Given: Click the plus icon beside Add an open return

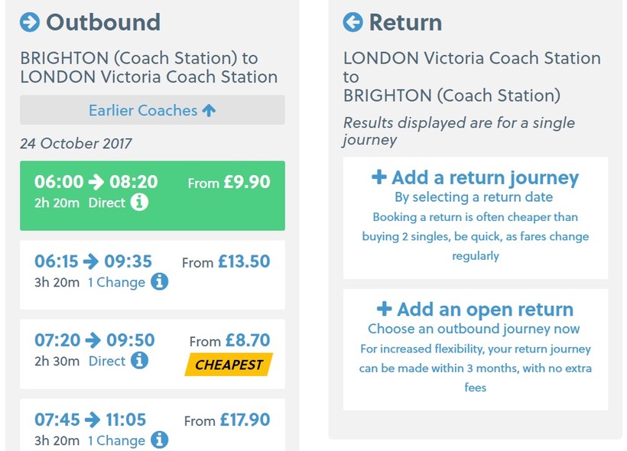Looking at the screenshot, I should click(384, 309).
